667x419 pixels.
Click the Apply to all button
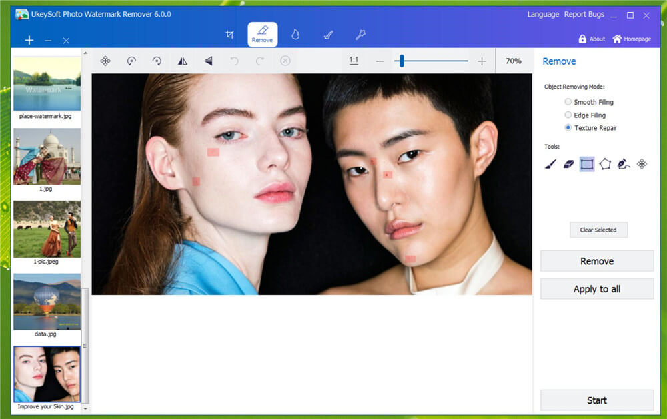pos(596,288)
